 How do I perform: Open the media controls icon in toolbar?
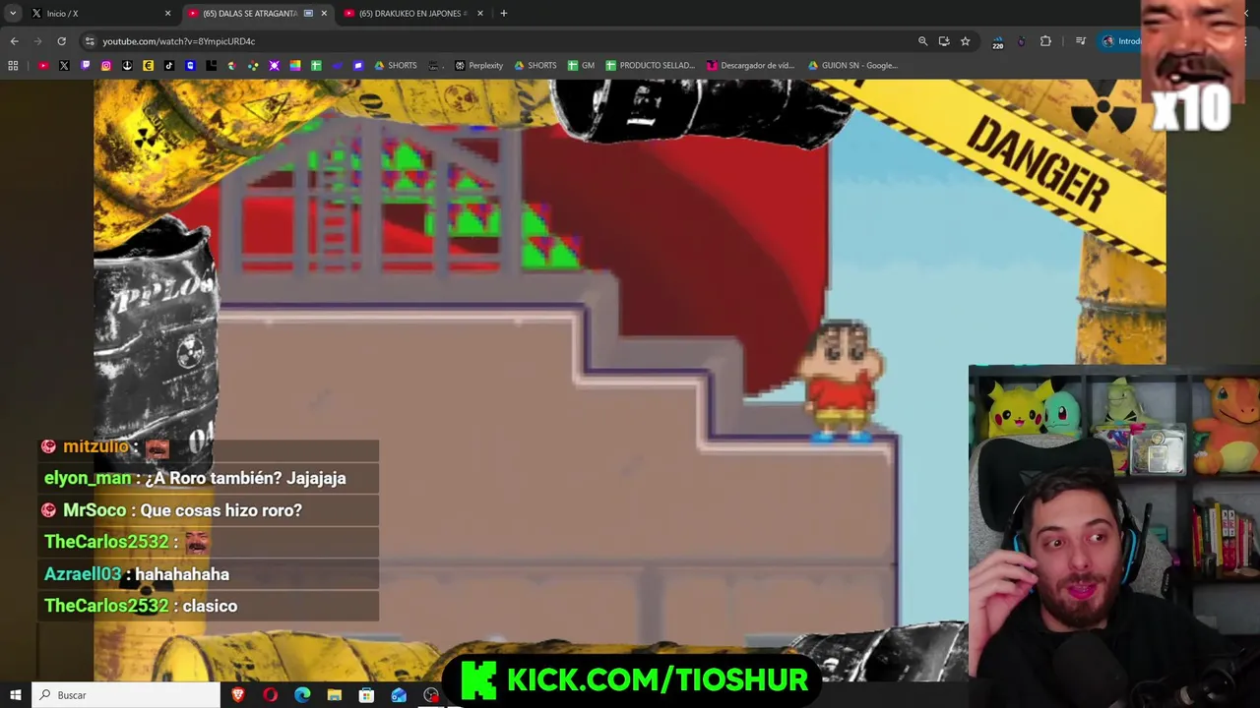[x=1081, y=41]
